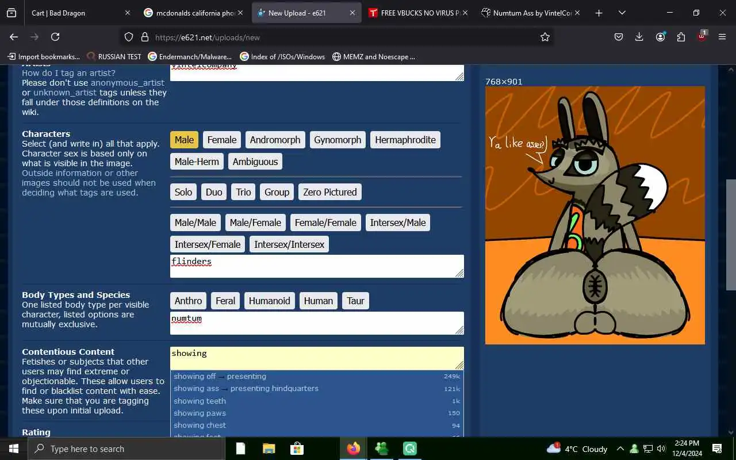This screenshot has width=736, height=460.
Task: Open the Endermanch/Malware bookmark
Action: 190,56
